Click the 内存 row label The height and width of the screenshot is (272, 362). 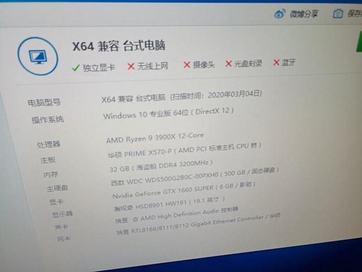[51, 174]
